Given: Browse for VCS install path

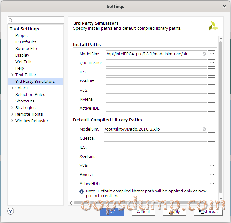Looking at the screenshot, I should pyautogui.click(x=212, y=90).
